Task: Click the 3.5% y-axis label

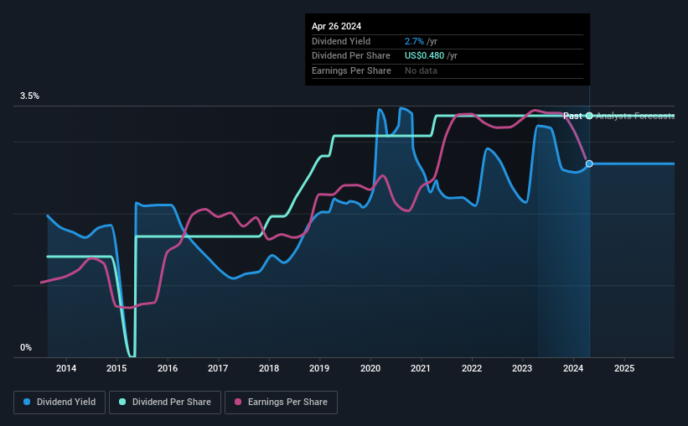Action: coord(29,96)
